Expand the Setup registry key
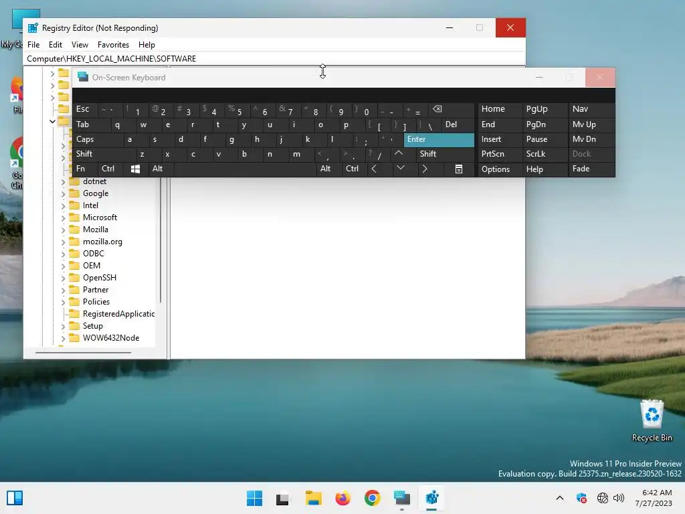 pyautogui.click(x=63, y=326)
